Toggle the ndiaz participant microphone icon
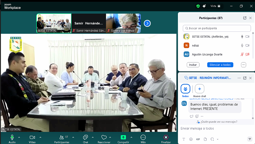The image size is (255, 144). [242, 45]
